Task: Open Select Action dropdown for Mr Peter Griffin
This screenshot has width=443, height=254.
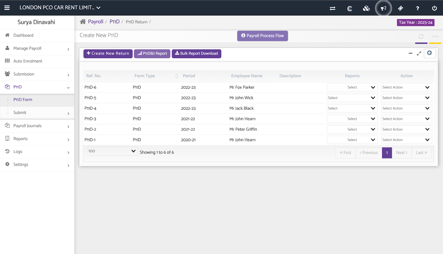Action: (x=406, y=129)
